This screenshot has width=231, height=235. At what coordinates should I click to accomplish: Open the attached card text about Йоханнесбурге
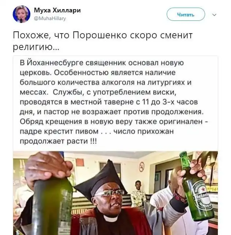point(114,102)
